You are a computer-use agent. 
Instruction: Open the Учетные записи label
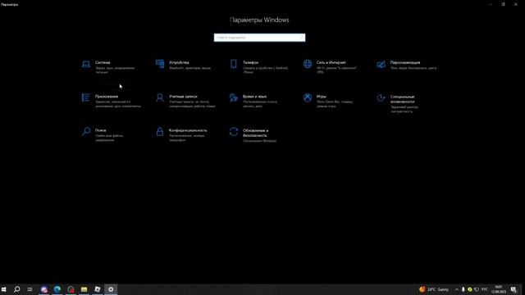point(183,97)
